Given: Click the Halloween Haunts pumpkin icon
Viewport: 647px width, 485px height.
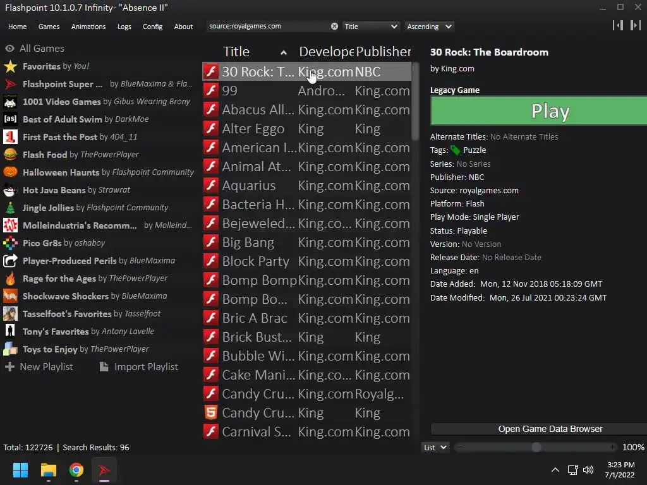Looking at the screenshot, I should tap(10, 172).
